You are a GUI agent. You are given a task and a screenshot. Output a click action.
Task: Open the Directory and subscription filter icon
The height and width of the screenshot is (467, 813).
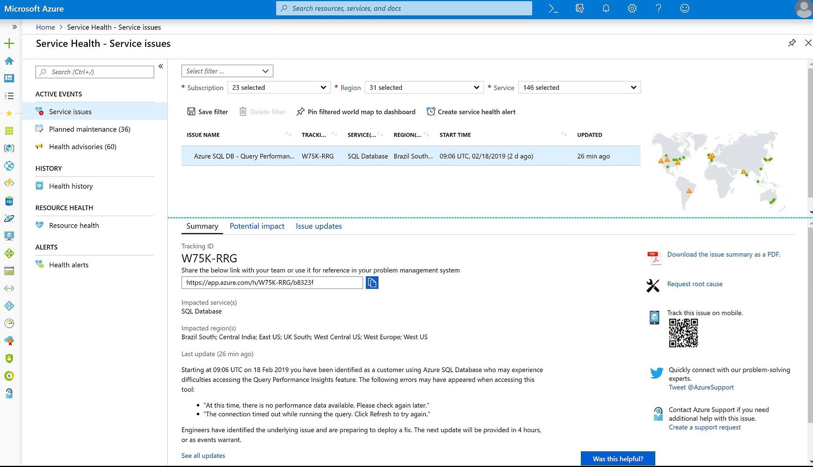click(x=580, y=8)
